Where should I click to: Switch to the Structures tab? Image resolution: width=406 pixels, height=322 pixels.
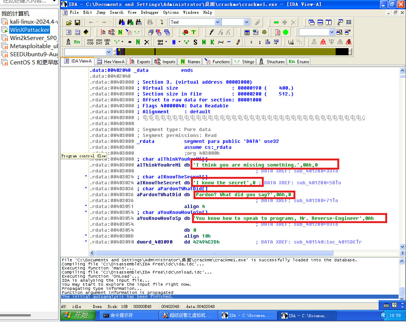pos(272,61)
